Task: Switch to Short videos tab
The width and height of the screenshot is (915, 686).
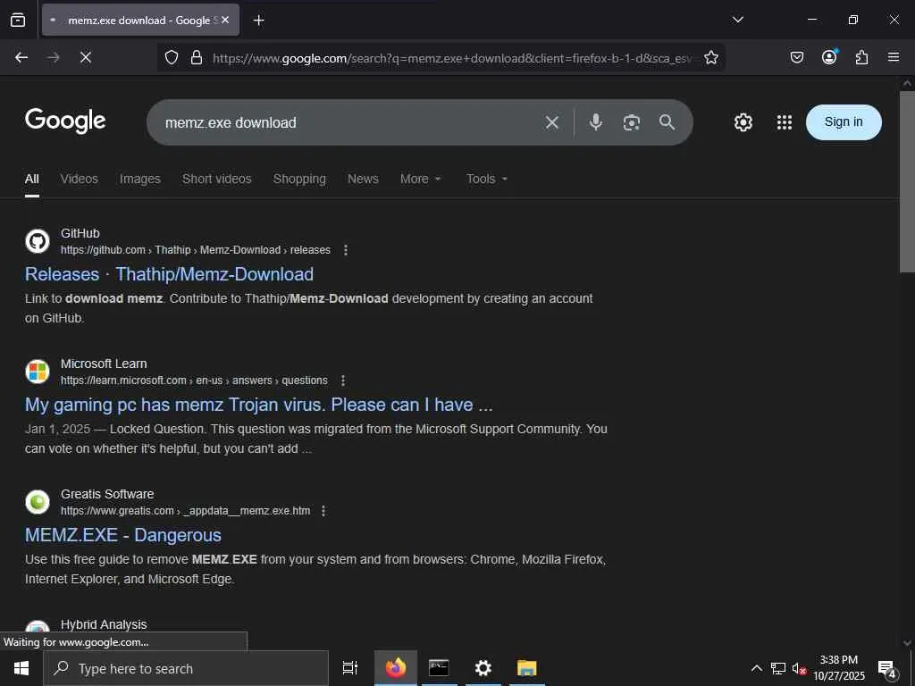Action: (216, 179)
